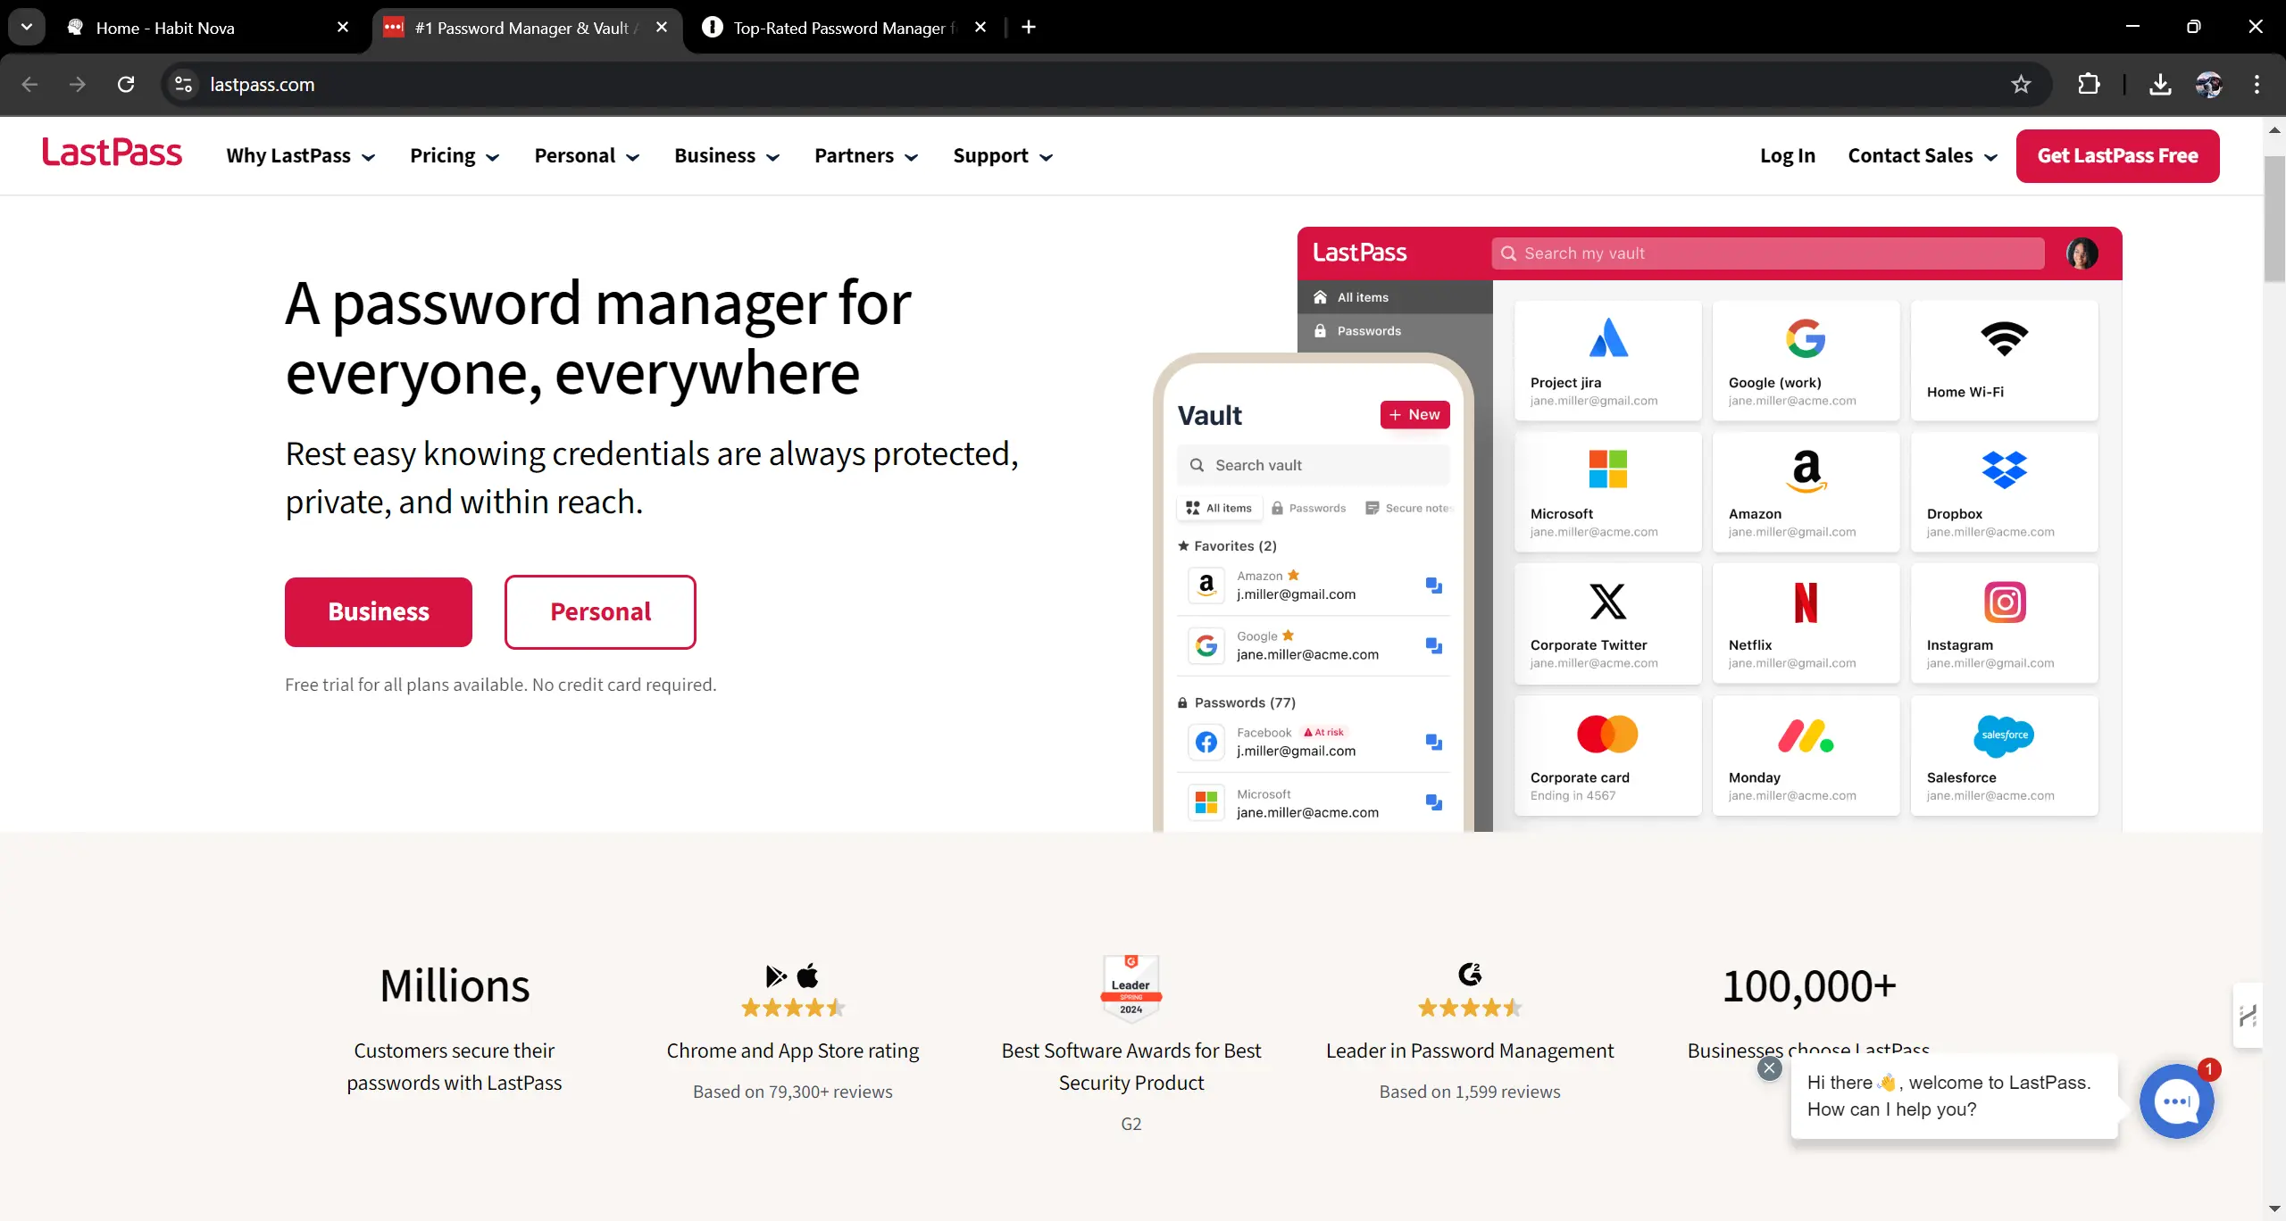Select Passwords in the vault sidebar
This screenshot has height=1221, width=2286.
click(1395, 331)
